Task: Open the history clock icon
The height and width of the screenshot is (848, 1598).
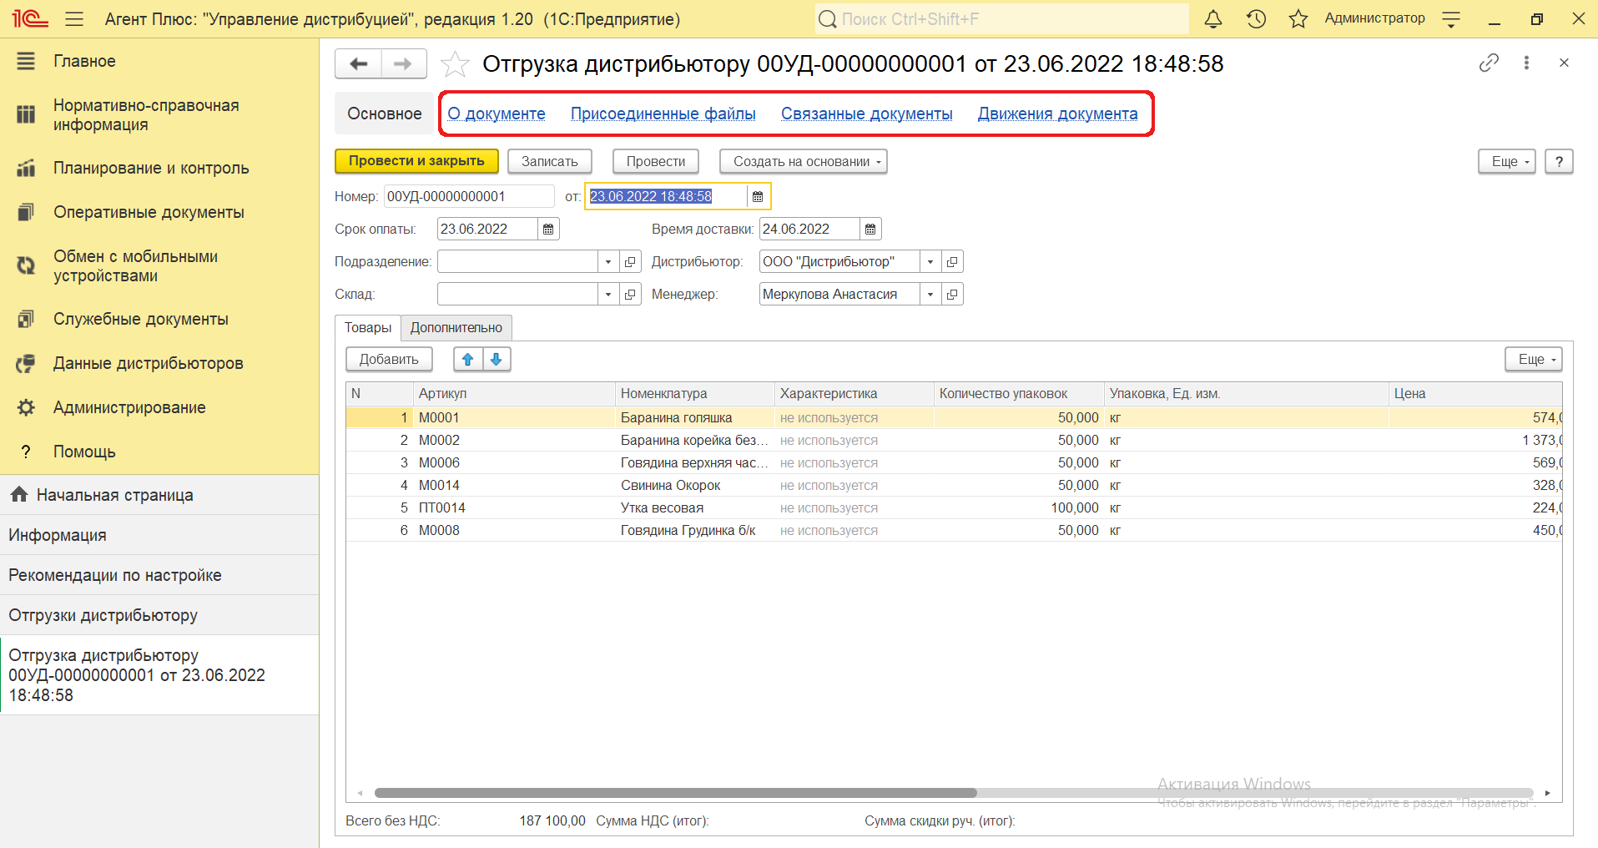Action: click(1256, 18)
